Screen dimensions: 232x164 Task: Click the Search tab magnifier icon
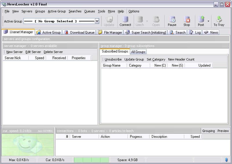click(172, 32)
